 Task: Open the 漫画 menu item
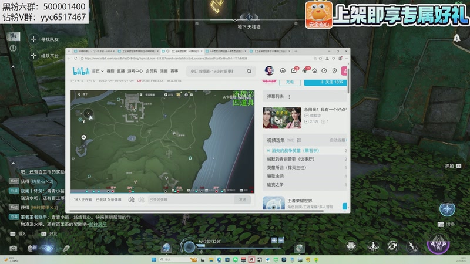coord(164,71)
